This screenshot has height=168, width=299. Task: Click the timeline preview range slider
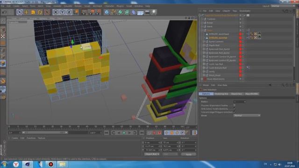[45, 133]
